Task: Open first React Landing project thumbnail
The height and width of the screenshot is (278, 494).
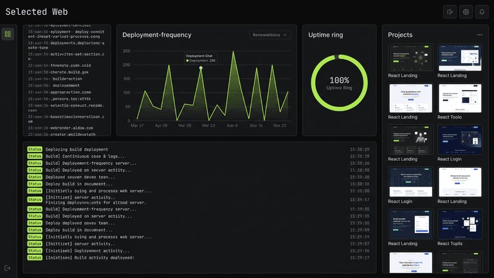Action: (x=410, y=57)
